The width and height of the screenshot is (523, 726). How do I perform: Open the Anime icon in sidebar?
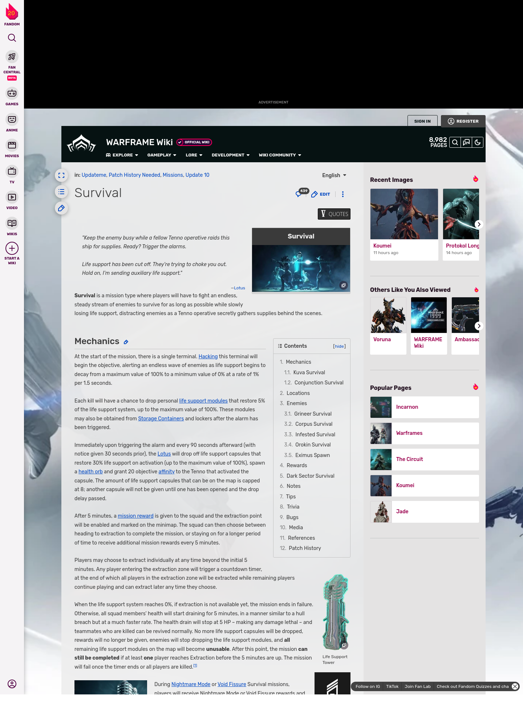click(12, 119)
